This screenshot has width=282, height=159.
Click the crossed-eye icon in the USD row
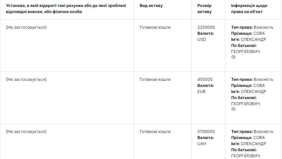click(233, 57)
